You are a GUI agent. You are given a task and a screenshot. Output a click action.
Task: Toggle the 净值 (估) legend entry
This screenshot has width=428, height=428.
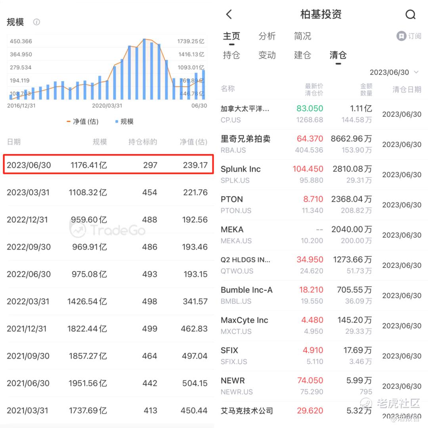click(83, 122)
